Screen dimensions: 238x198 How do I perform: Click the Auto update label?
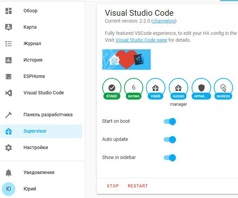click(115, 140)
